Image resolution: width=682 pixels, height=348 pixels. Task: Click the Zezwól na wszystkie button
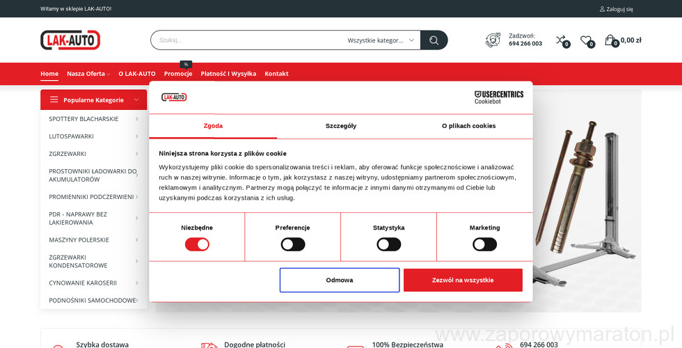463,280
